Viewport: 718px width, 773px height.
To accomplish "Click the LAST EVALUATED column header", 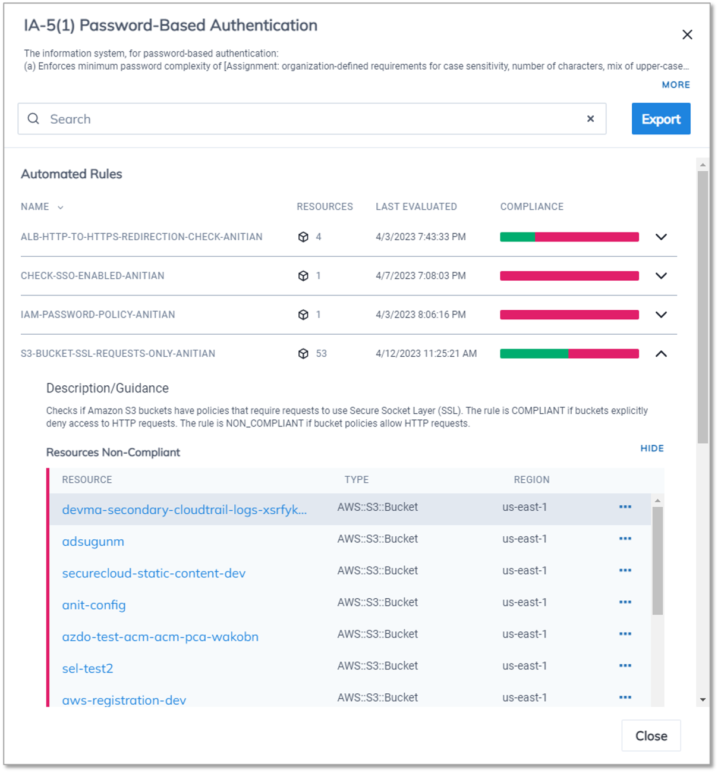I will coord(416,207).
